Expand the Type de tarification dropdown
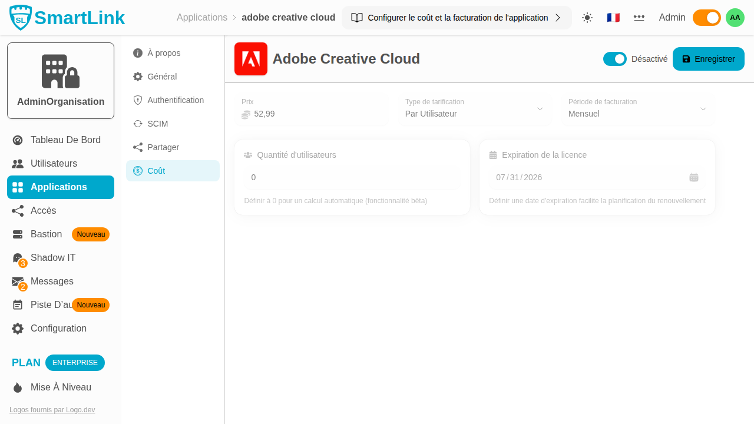Screen dimensions: 754x424 coord(474,110)
